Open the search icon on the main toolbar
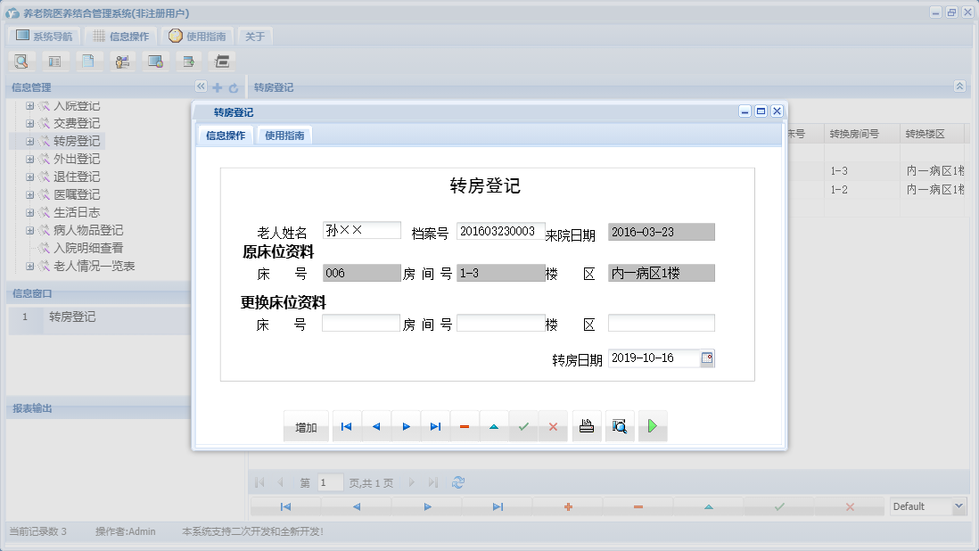The height and width of the screenshot is (551, 979). click(x=21, y=61)
